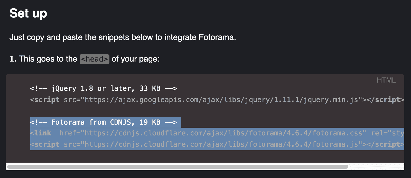
Task: Click the horizontal scrollbar thumb under the code
Action: [178, 167]
